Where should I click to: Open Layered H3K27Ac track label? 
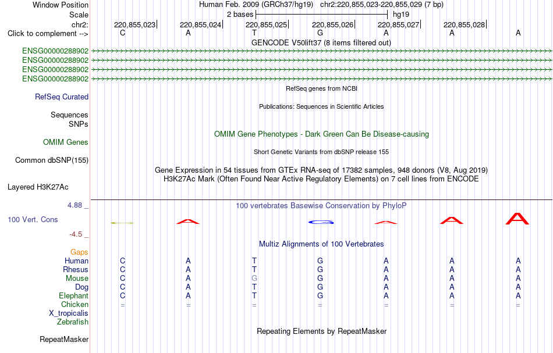[38, 187]
